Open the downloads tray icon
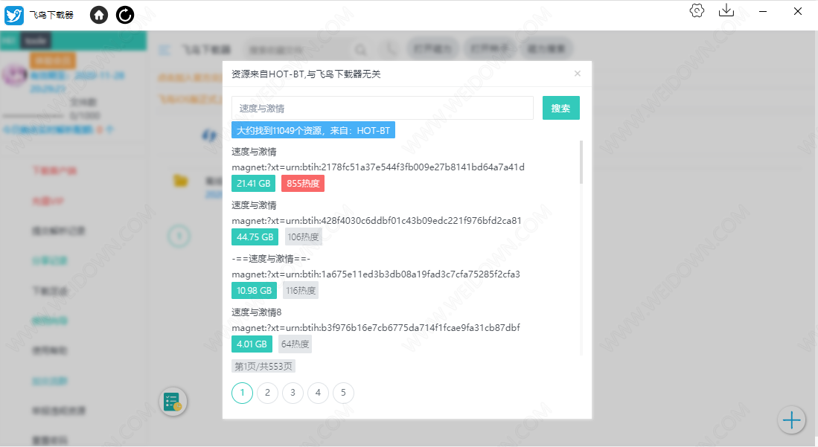The height and width of the screenshot is (447, 818). (x=726, y=10)
